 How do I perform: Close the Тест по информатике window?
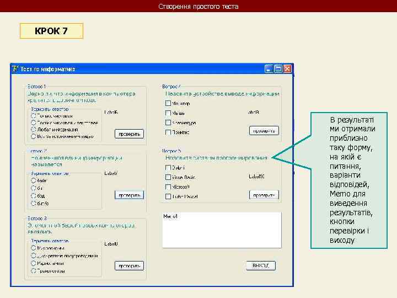287,68
